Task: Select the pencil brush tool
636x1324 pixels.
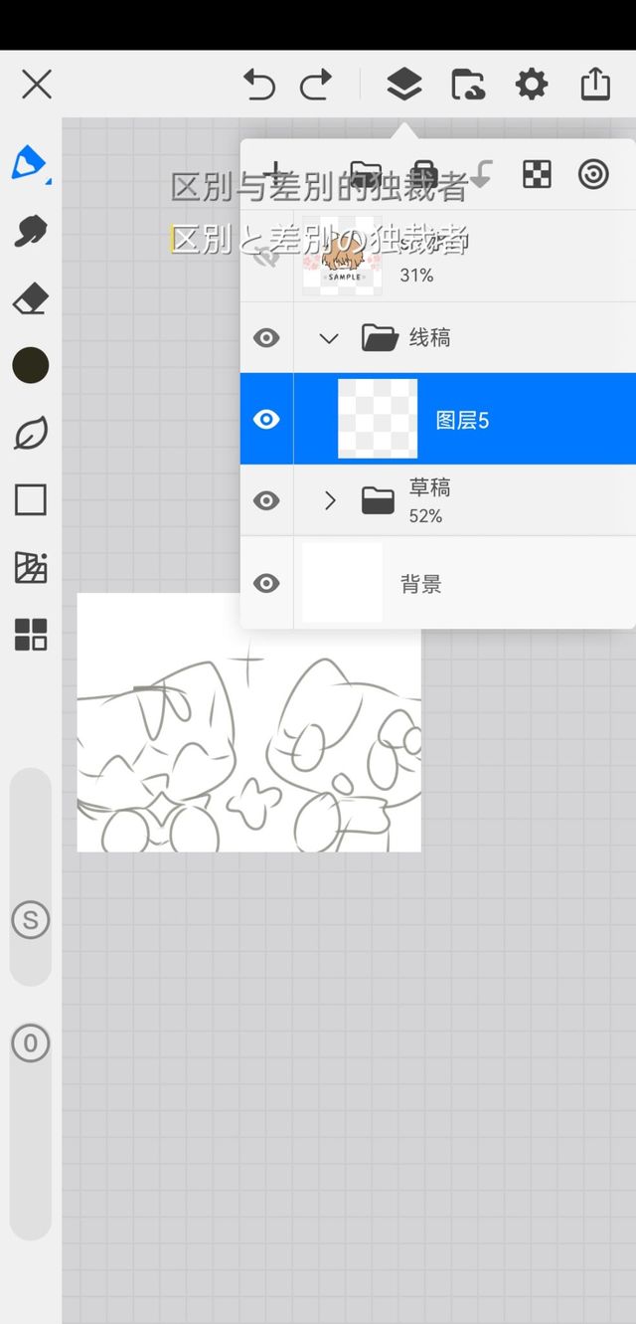Action: pyautogui.click(x=30, y=162)
